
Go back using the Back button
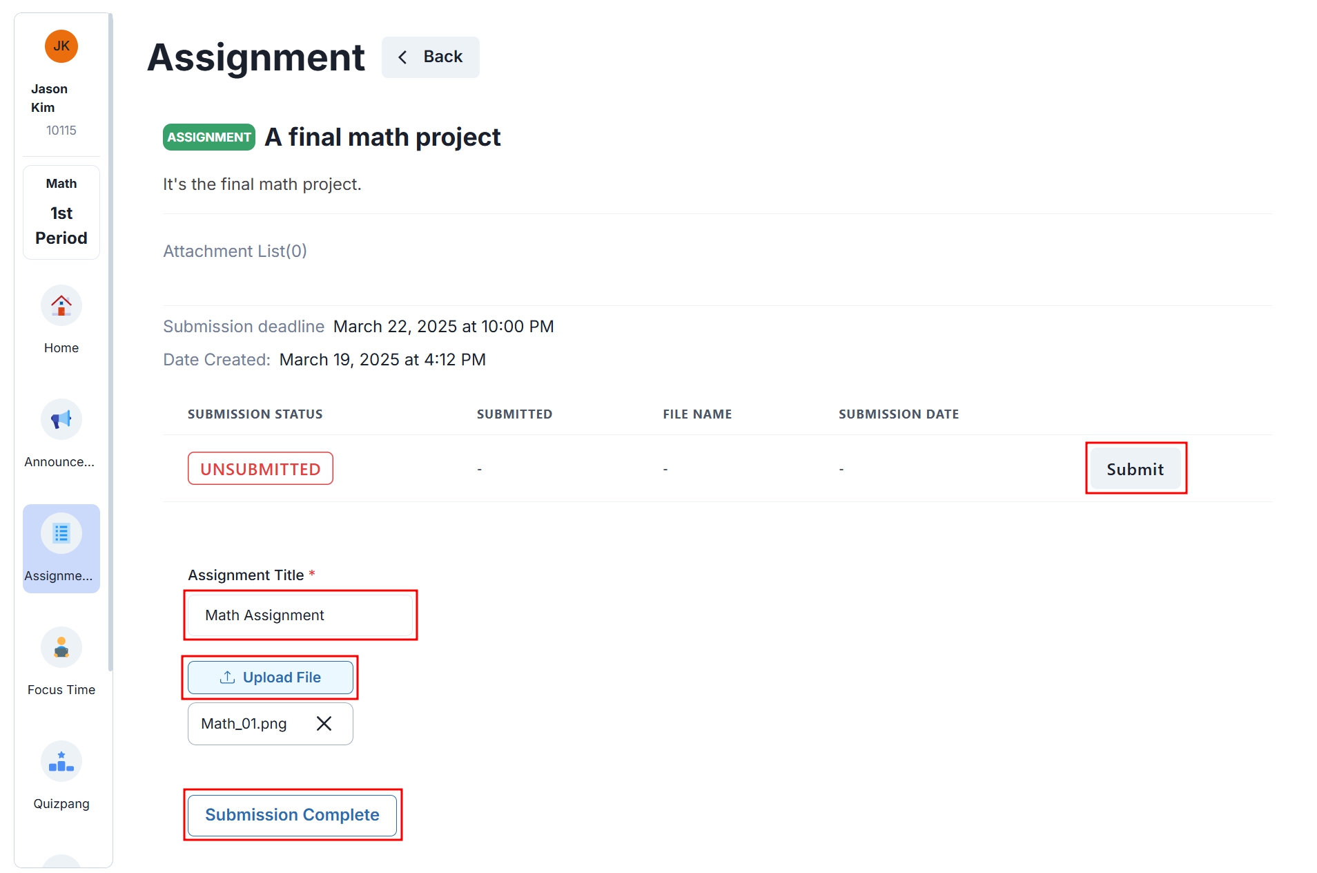pos(431,57)
